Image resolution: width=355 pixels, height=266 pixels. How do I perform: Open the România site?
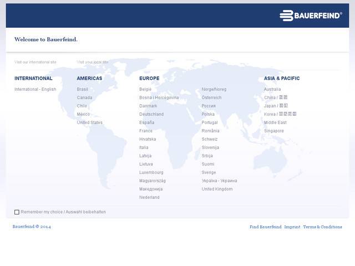[x=211, y=131]
